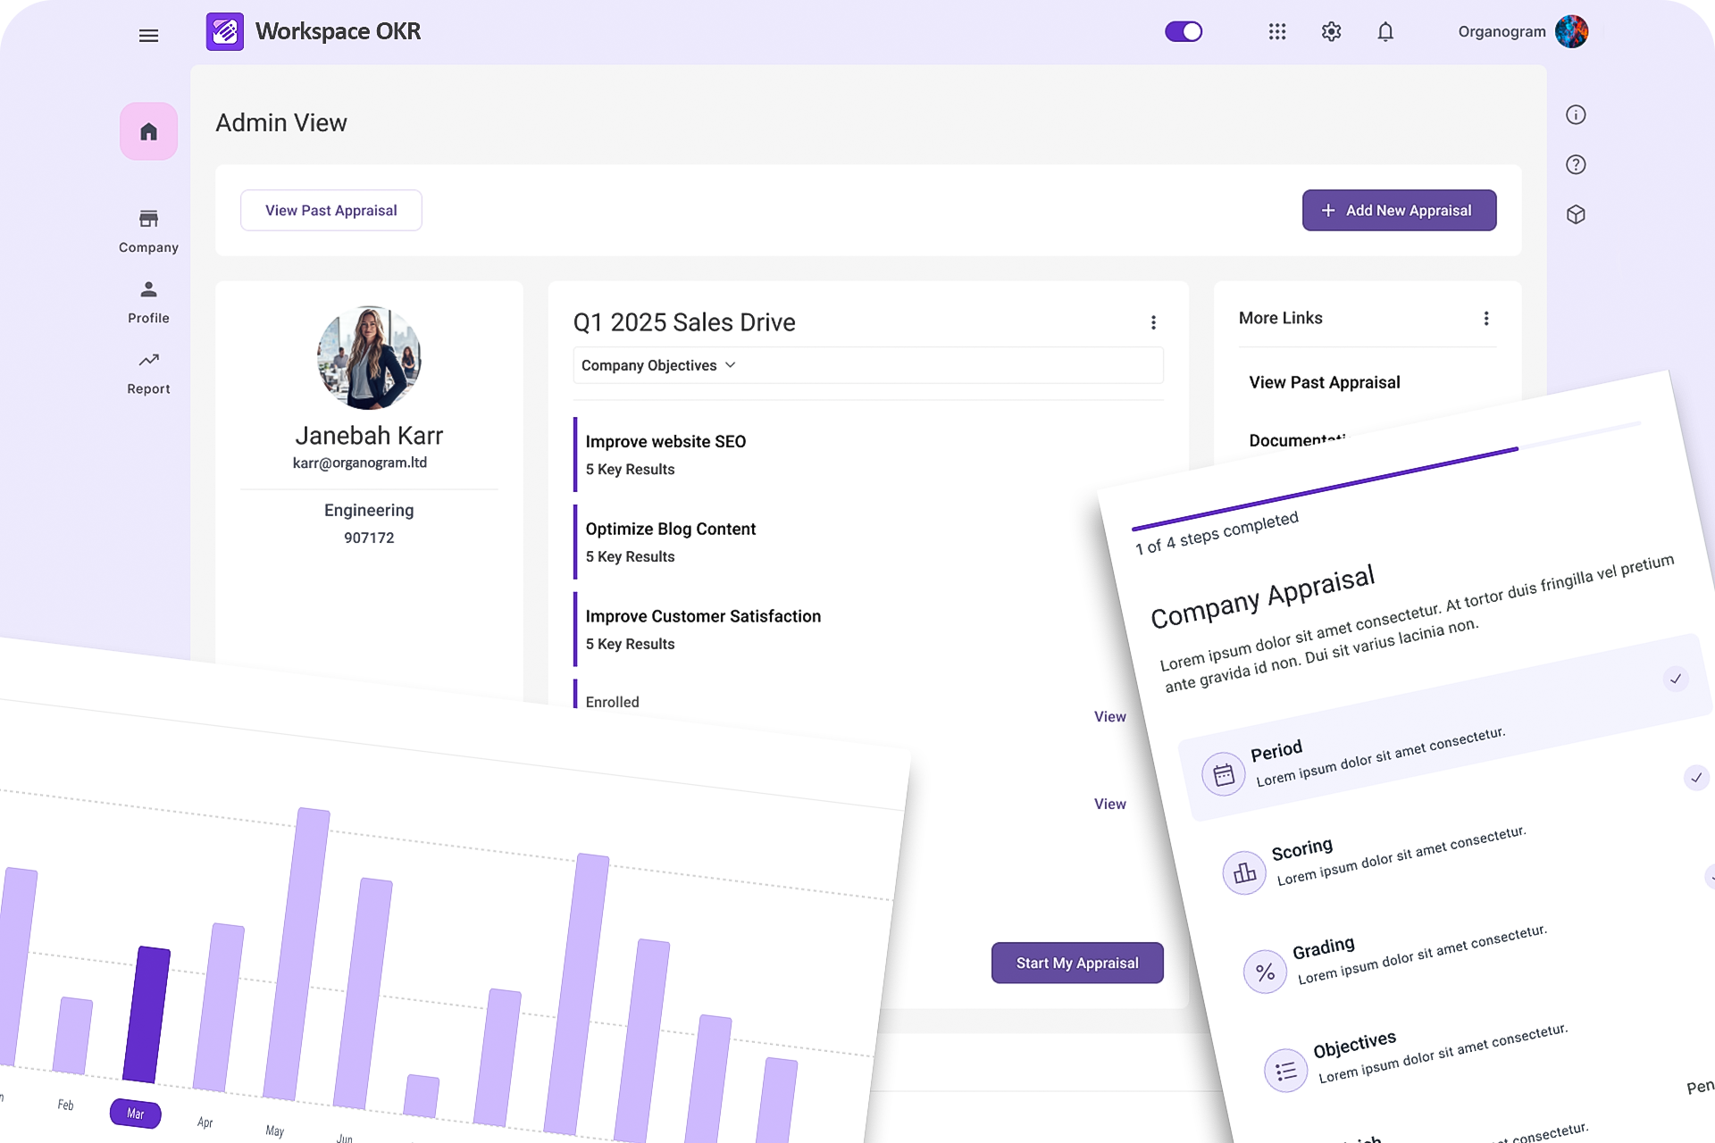1715x1143 pixels.
Task: Click Add New Appraisal
Action: [1399, 210]
